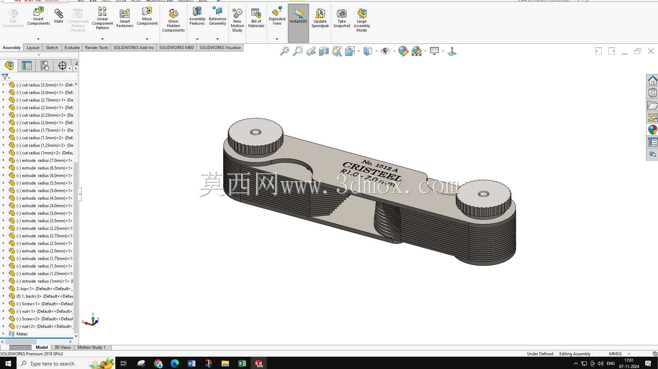Switch to the Layout tab
This screenshot has width=658, height=369.
pos(33,48)
